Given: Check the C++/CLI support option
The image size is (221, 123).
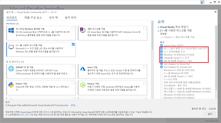Looking at the screenshot, I should pos(162,79).
